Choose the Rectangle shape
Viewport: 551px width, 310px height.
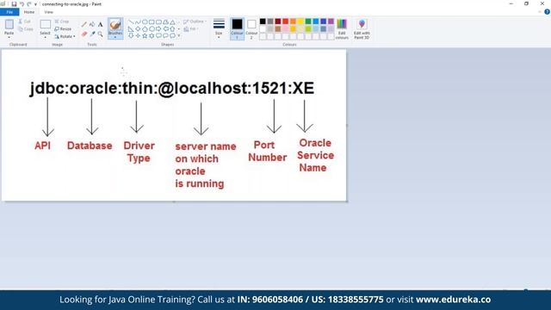click(x=152, y=22)
